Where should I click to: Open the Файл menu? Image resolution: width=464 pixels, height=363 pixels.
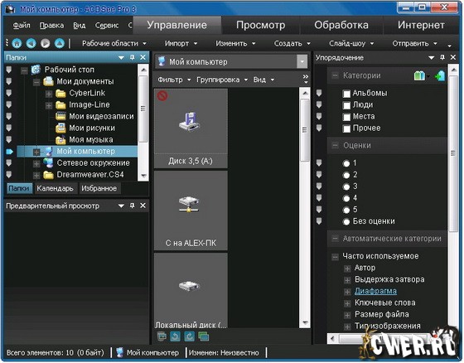pos(22,26)
